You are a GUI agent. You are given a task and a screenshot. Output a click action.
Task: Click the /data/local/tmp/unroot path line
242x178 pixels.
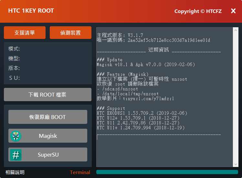pos(128,94)
